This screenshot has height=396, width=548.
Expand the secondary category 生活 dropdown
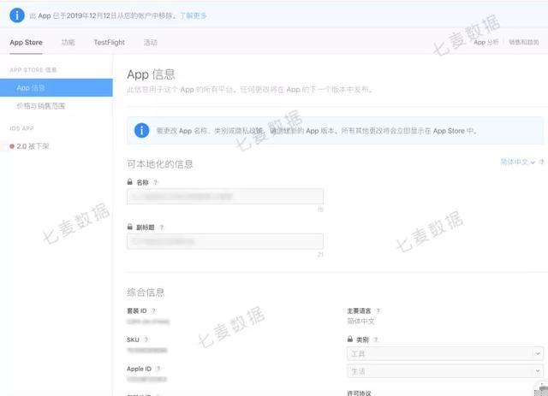(445, 371)
